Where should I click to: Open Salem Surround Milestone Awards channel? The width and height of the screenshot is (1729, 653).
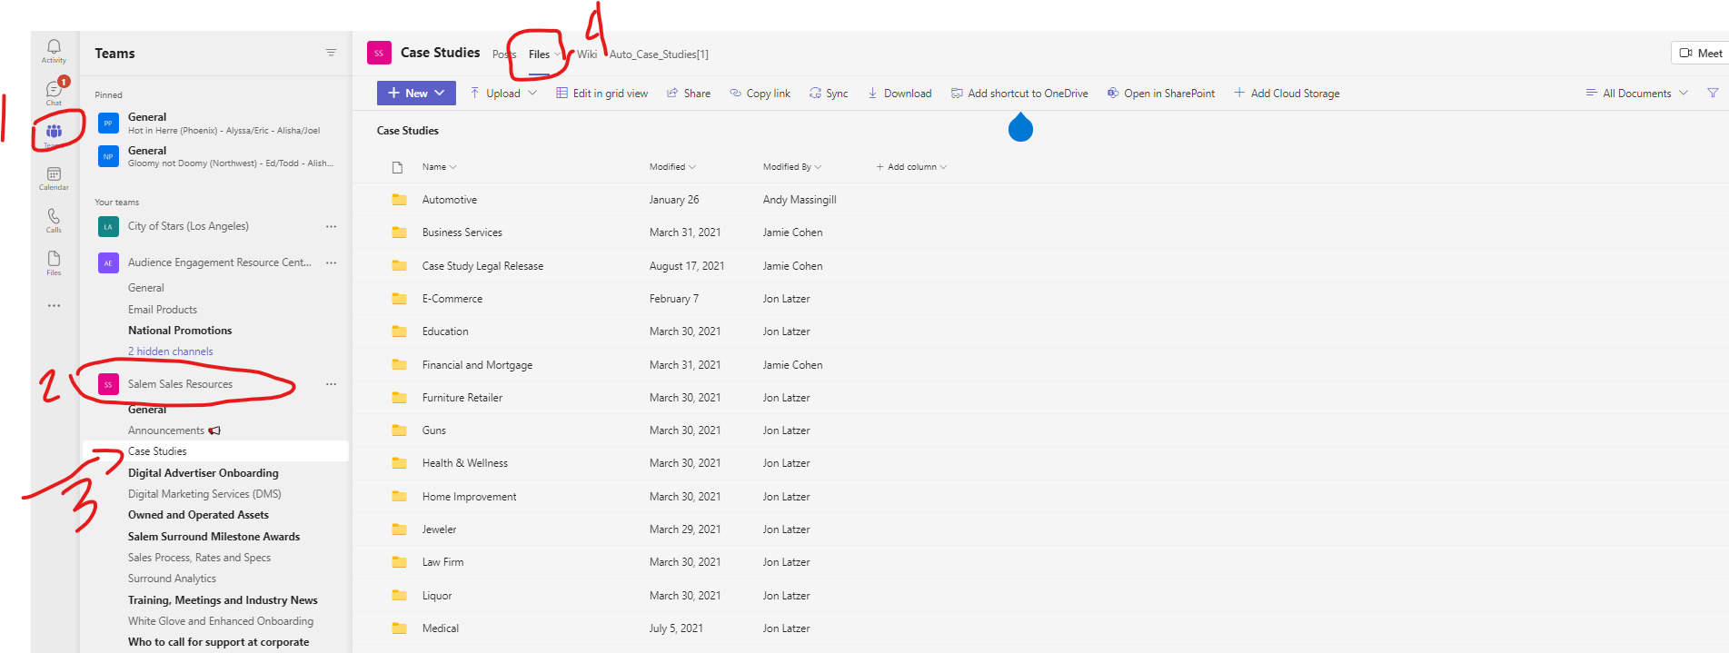coord(215,537)
